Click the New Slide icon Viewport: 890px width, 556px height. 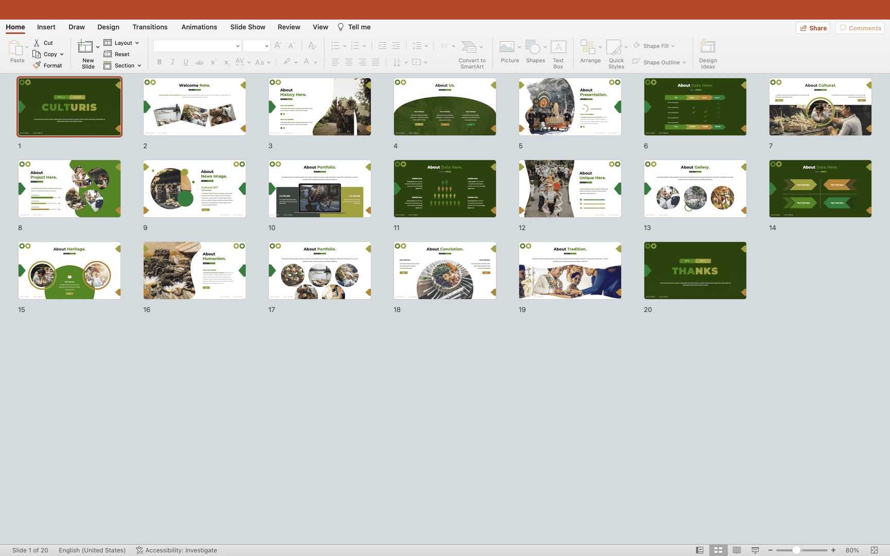click(85, 47)
